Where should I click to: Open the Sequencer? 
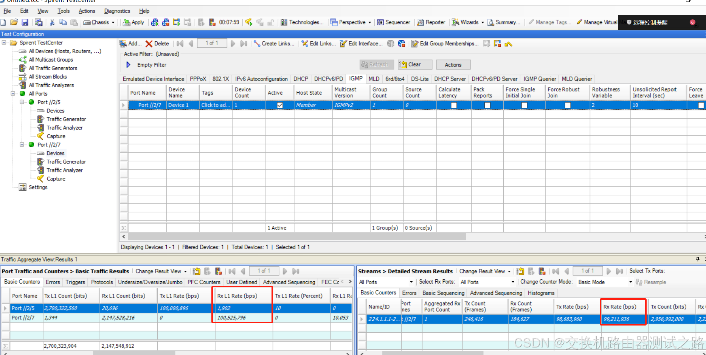pyautogui.click(x=393, y=22)
